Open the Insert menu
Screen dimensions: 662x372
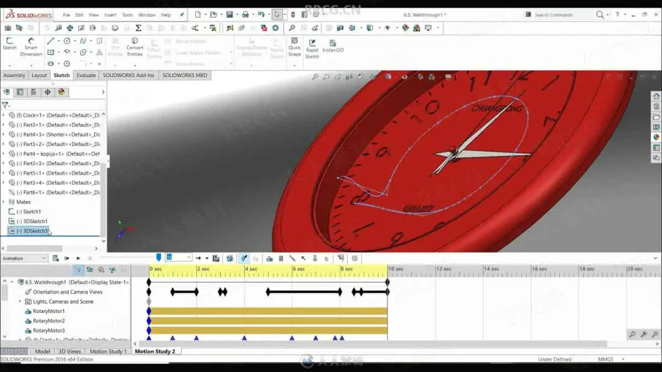point(110,15)
